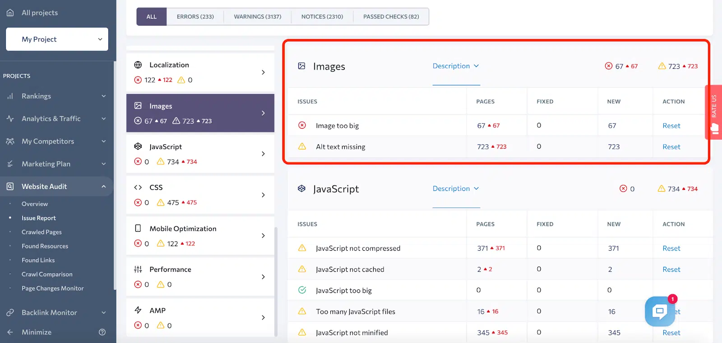
Task: Collapse the Website Audit menu section
Action: click(103, 186)
